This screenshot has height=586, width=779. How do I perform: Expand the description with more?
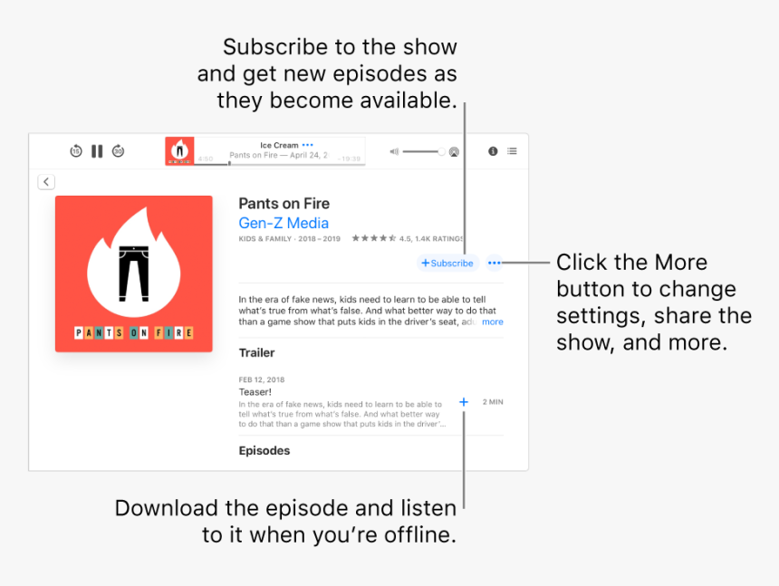click(493, 322)
